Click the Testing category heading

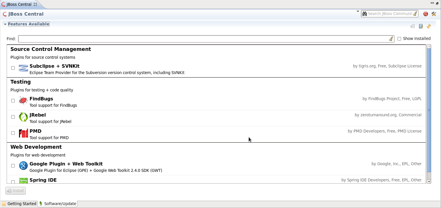pyautogui.click(x=21, y=82)
